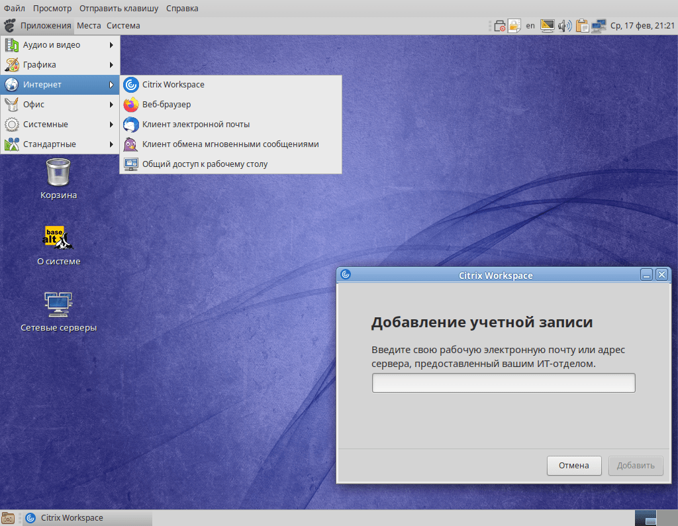This screenshot has width=678, height=526.
Task: Click the network computers icon in the tray
Action: coord(599,26)
